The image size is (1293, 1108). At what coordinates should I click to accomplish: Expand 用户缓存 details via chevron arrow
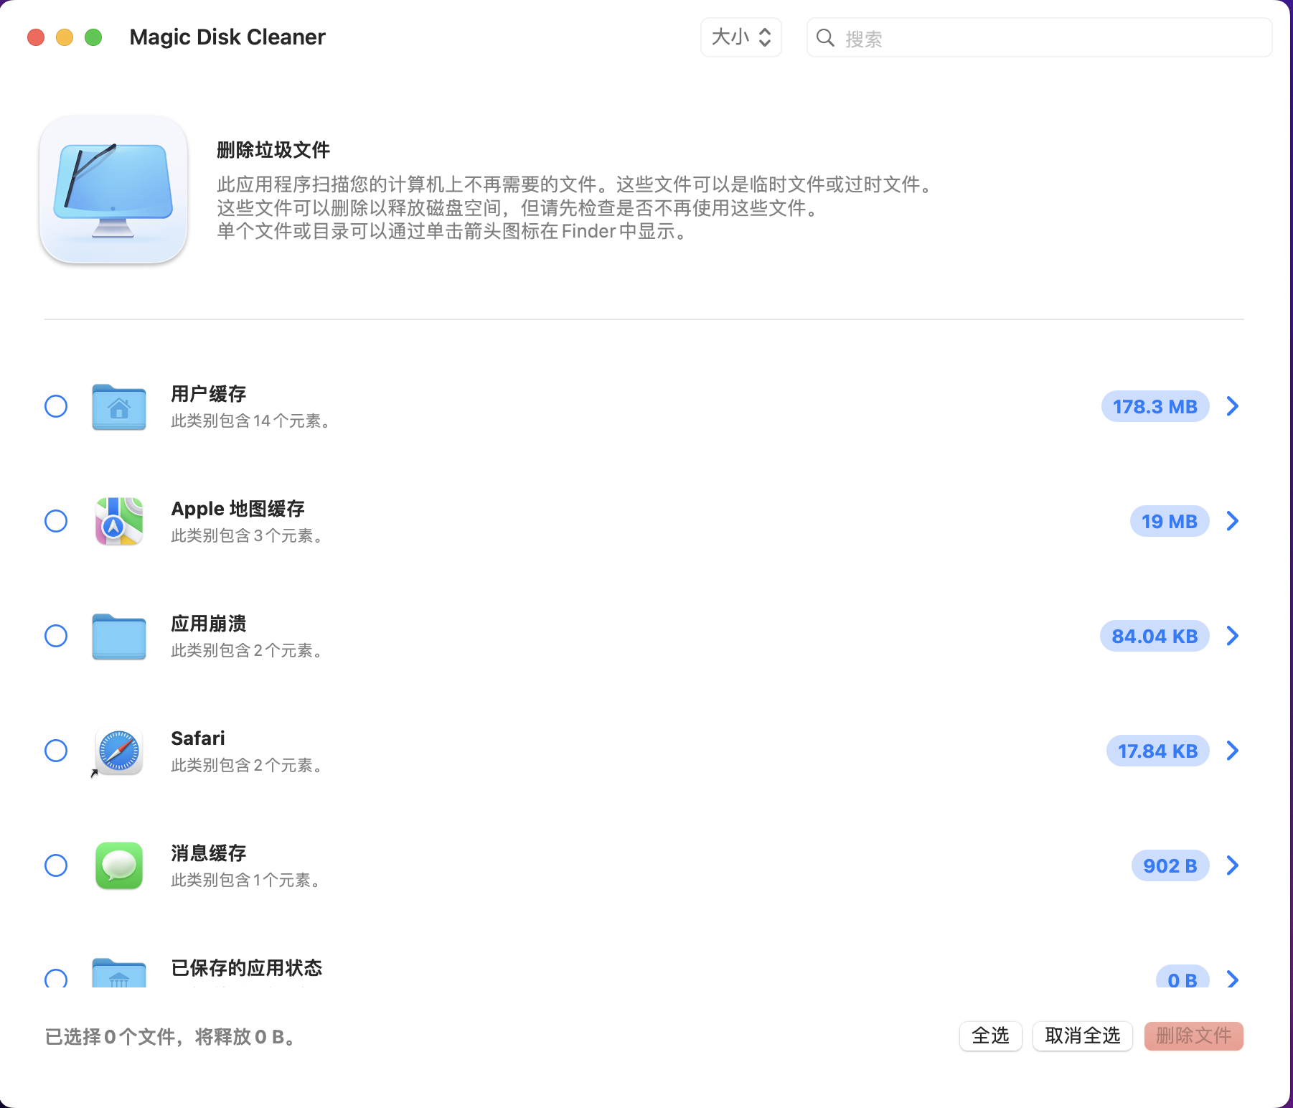pyautogui.click(x=1232, y=406)
